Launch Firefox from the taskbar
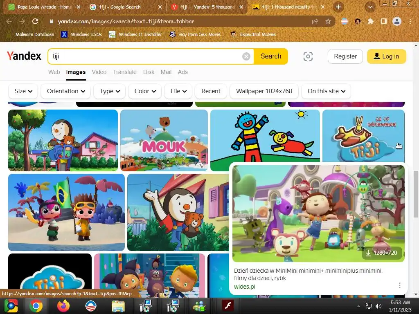This screenshot has width=419, height=314. (x=63, y=306)
